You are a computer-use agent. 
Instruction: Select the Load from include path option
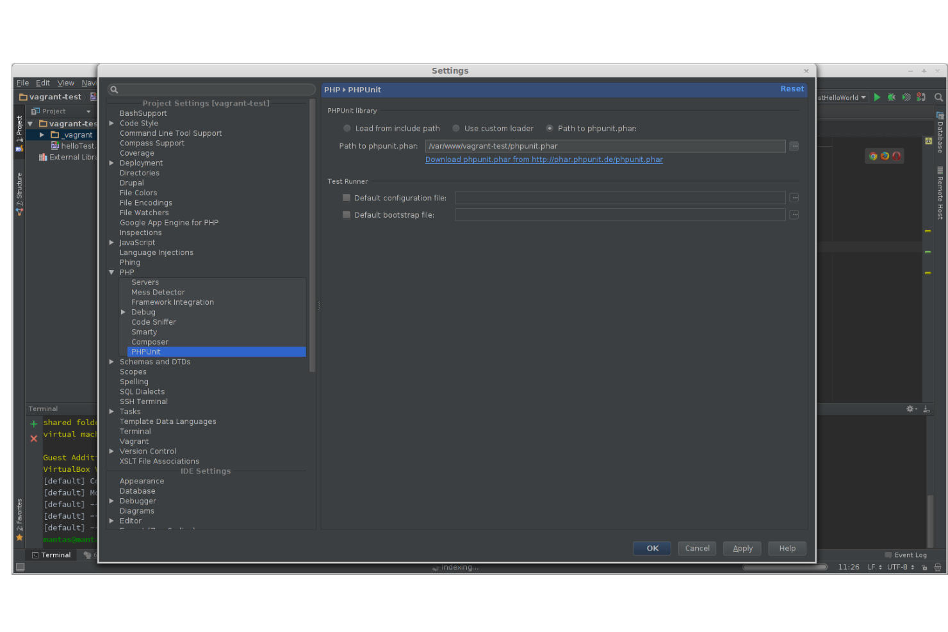click(x=347, y=128)
